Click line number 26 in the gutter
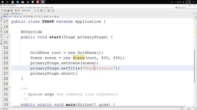 coord(6,68)
